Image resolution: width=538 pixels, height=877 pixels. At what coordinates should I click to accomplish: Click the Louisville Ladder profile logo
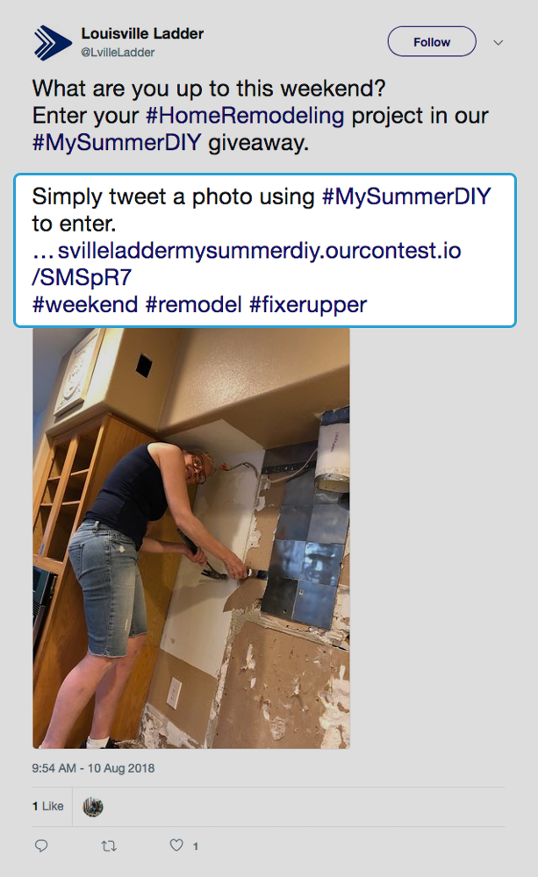point(54,42)
